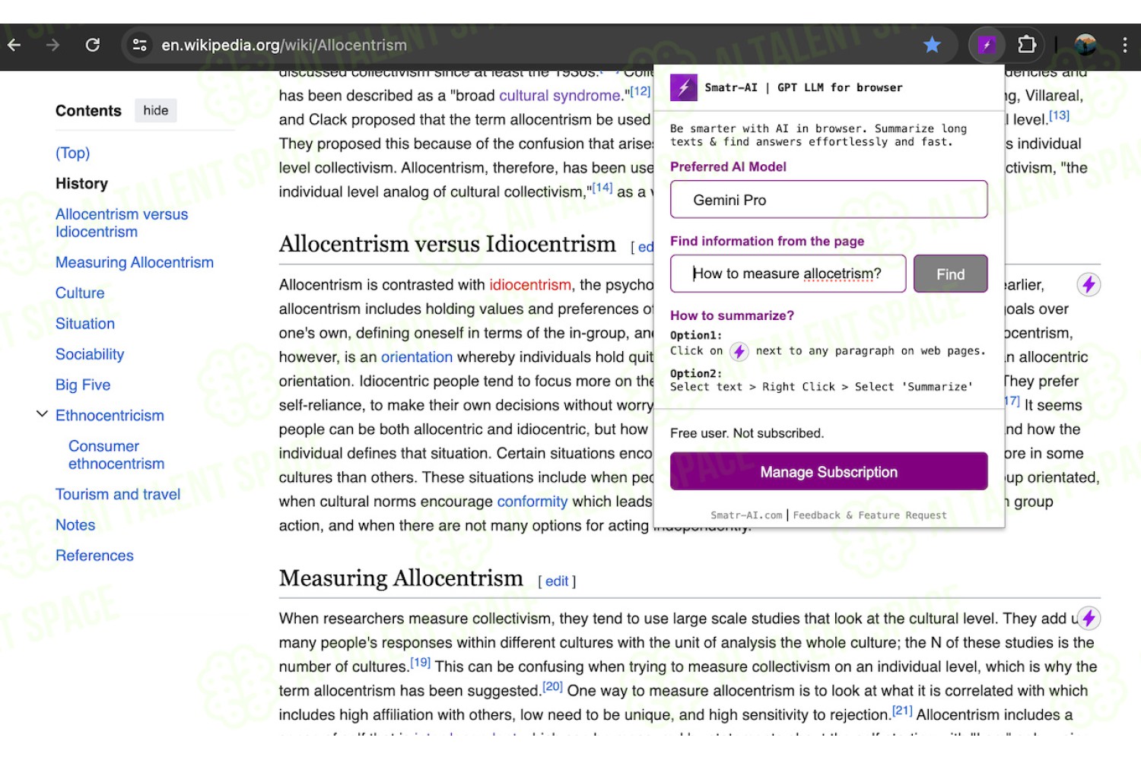Click bolt icon in Option1 instructions

[739, 351]
